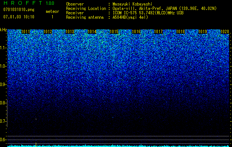Viewport: 232px width, 147px height.
Task: Click the Receiving antenna label
Action: point(85,17)
